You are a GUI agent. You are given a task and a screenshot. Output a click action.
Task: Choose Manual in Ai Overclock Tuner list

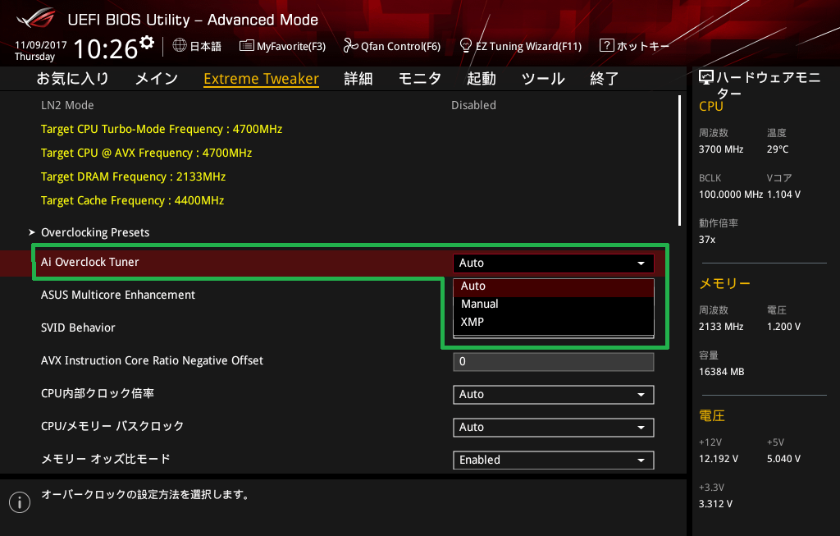coord(554,304)
